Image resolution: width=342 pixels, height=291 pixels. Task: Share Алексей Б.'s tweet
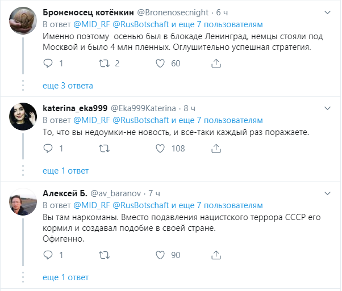(x=217, y=255)
